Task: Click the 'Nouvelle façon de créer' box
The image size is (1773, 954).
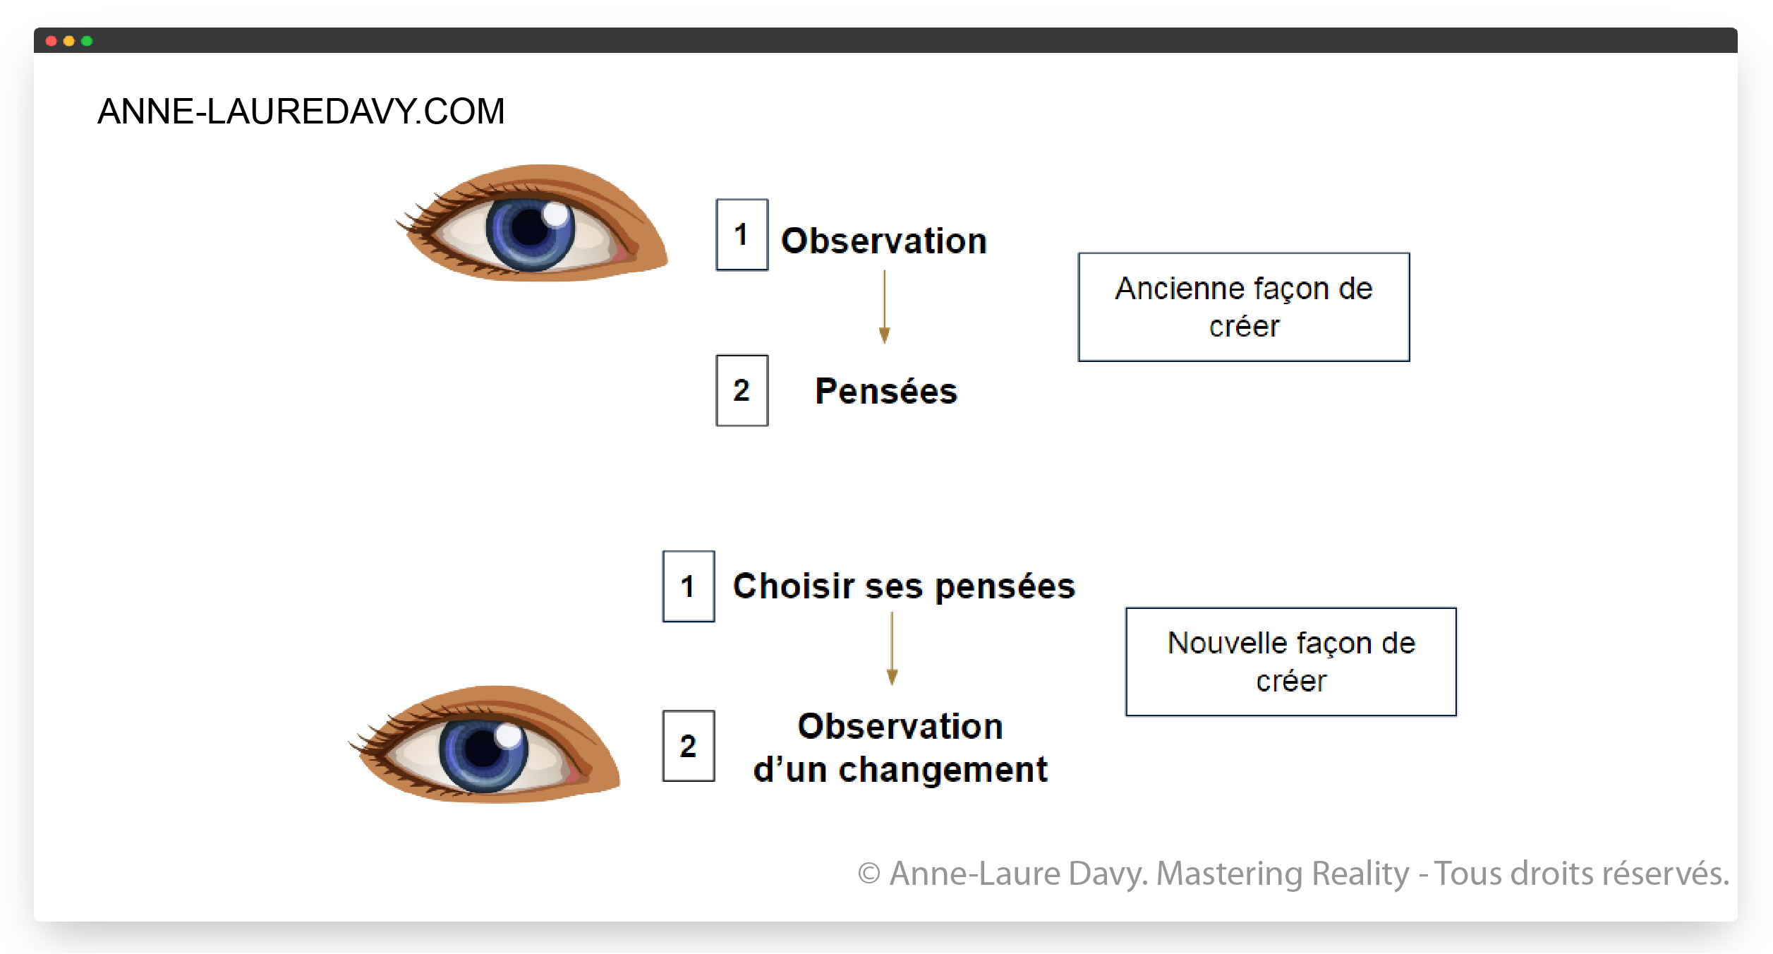Action: (x=1290, y=662)
